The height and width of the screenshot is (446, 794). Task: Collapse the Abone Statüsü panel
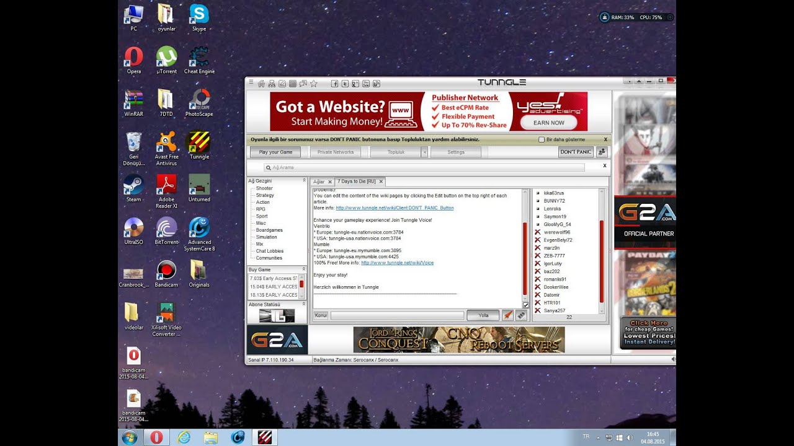(x=304, y=304)
